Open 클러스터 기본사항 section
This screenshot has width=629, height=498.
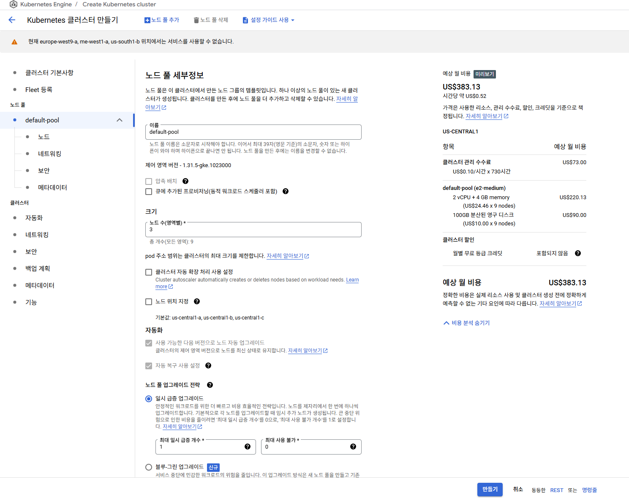point(49,73)
